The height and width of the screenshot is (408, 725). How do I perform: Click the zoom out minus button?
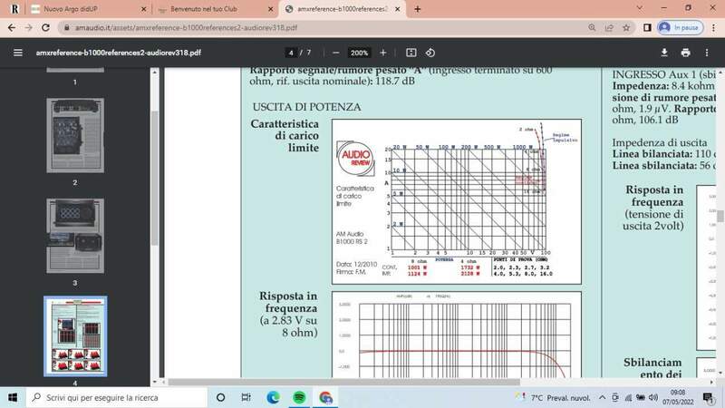pos(336,53)
